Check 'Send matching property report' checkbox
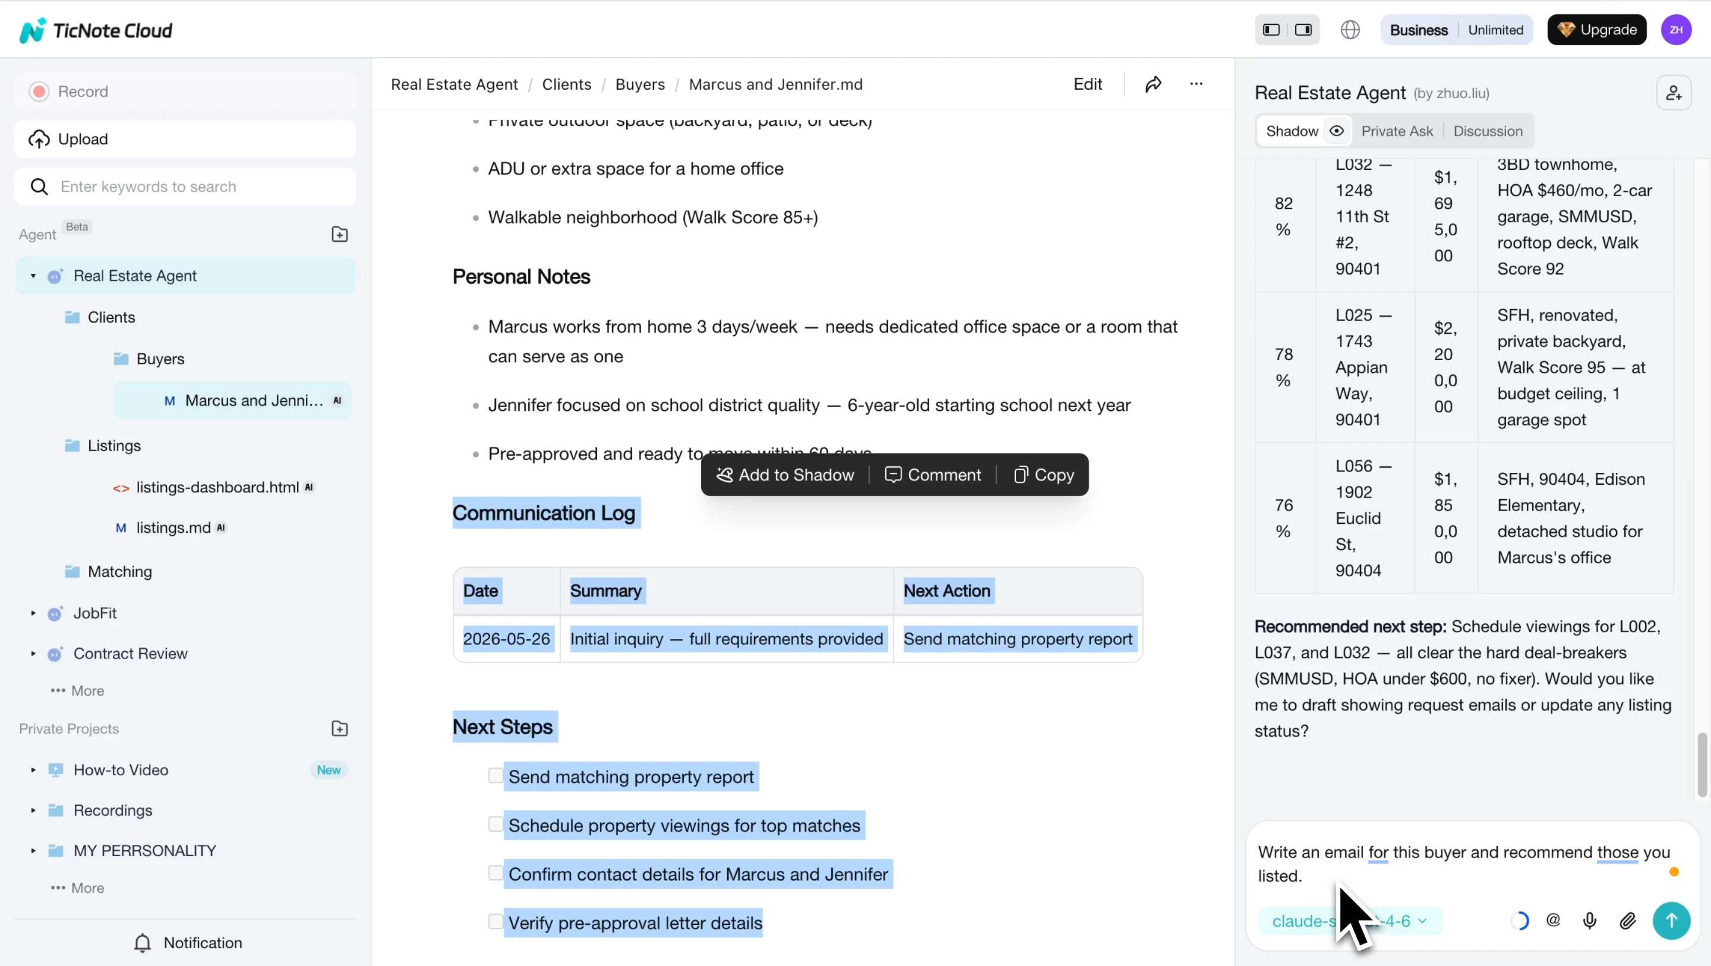This screenshot has width=1711, height=966. [x=495, y=775]
